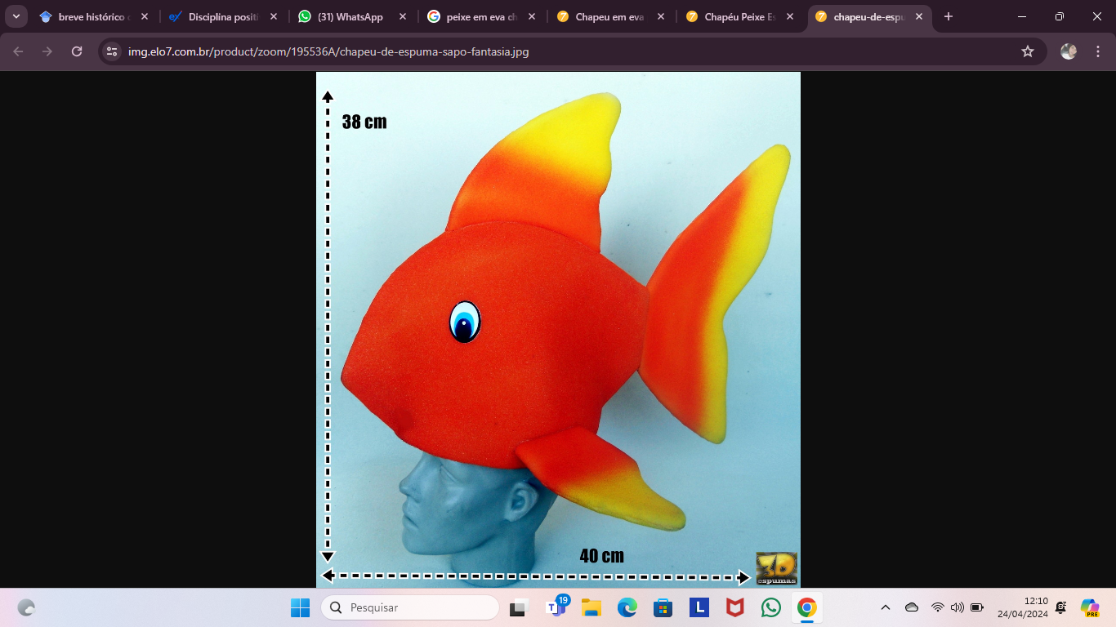Screen dimensions: 1116x627
Task: Open Chrome's three-dot menu
Action: coord(1097,51)
